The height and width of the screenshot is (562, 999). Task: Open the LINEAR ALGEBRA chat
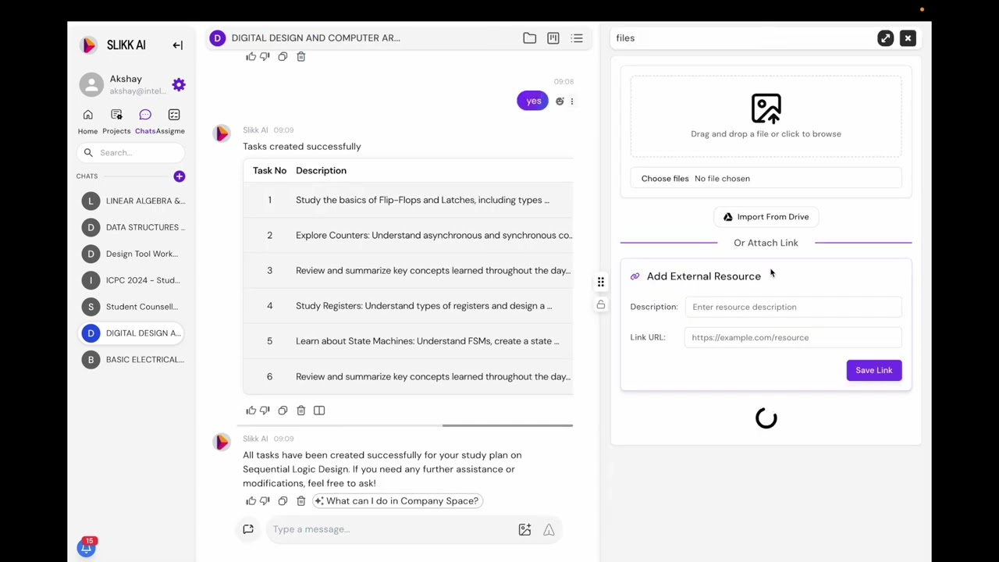pyautogui.click(x=133, y=201)
